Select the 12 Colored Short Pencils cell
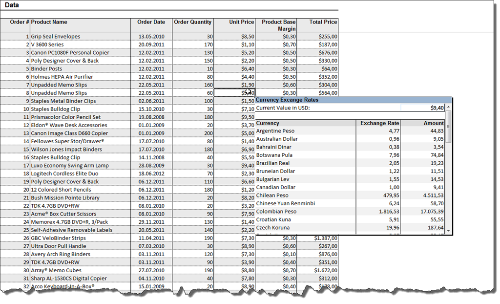 (81, 190)
